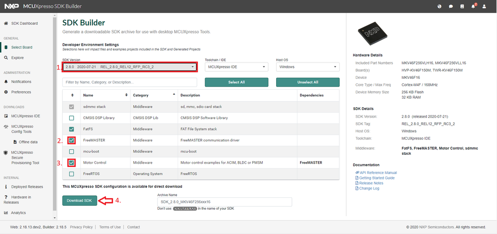
Task: Open the notifications bell with badge
Action: pos(474,6)
